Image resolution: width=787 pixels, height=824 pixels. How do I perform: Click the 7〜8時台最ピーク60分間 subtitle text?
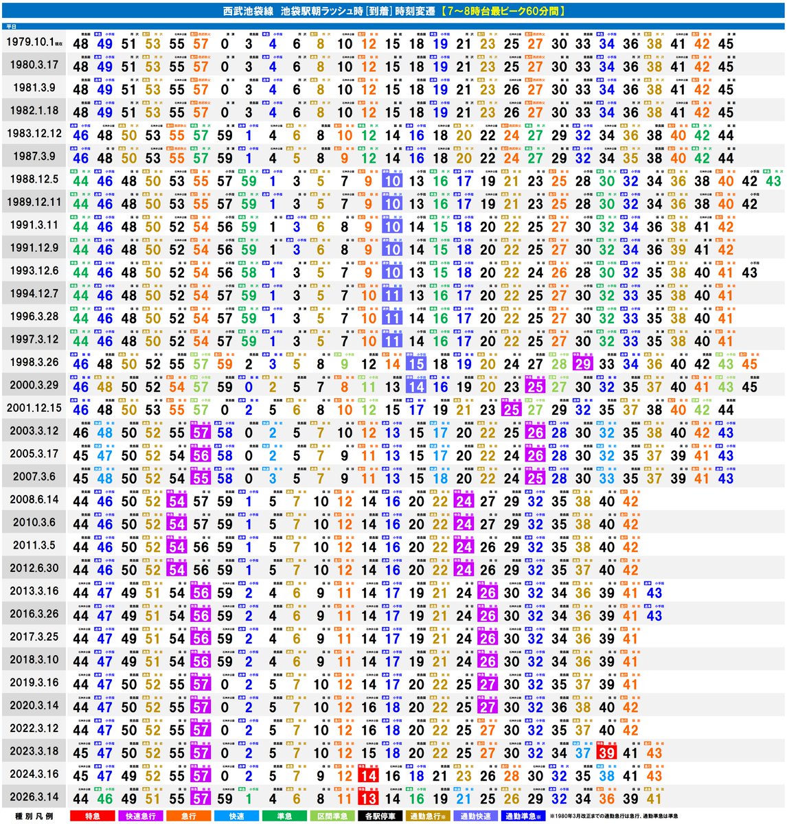[503, 12]
